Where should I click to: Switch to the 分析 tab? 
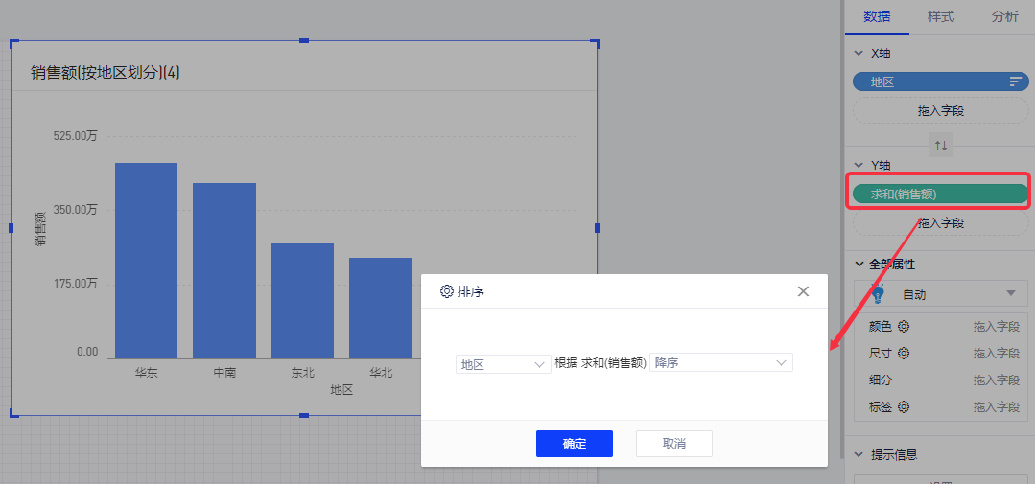1004,16
